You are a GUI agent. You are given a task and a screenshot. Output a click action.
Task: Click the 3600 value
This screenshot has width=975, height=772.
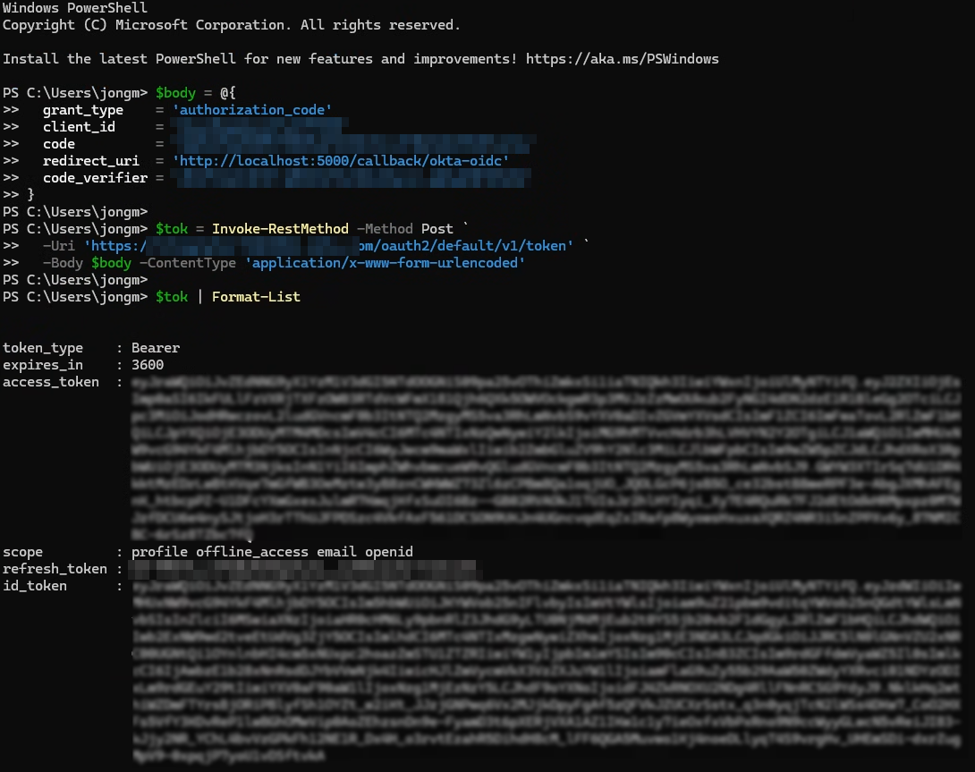click(x=148, y=365)
